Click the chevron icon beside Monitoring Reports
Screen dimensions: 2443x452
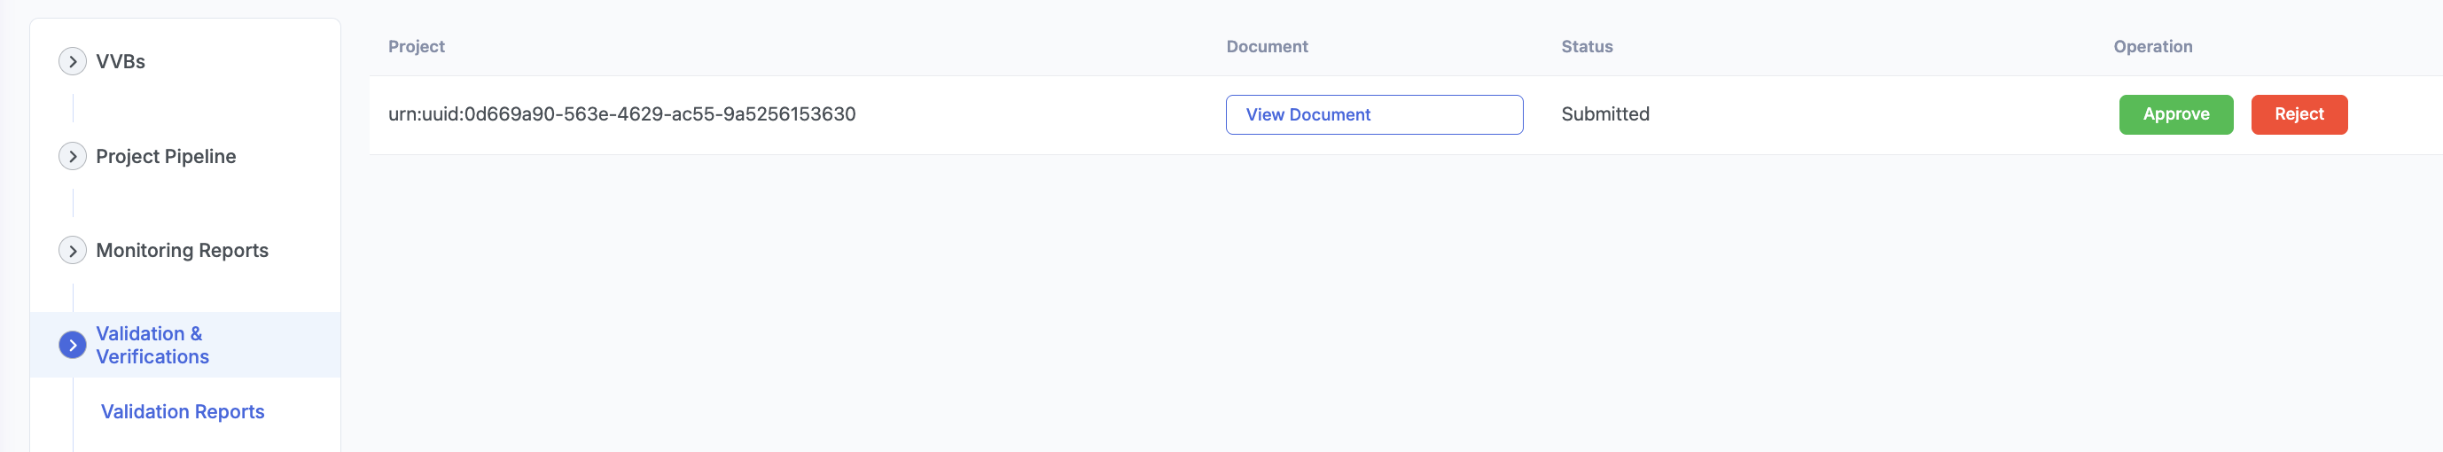[x=72, y=250]
